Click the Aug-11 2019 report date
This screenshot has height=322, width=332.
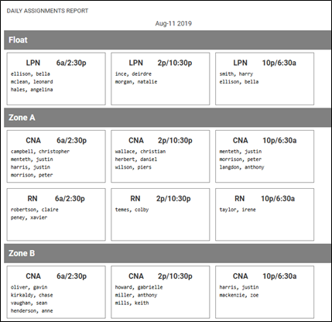click(173, 23)
